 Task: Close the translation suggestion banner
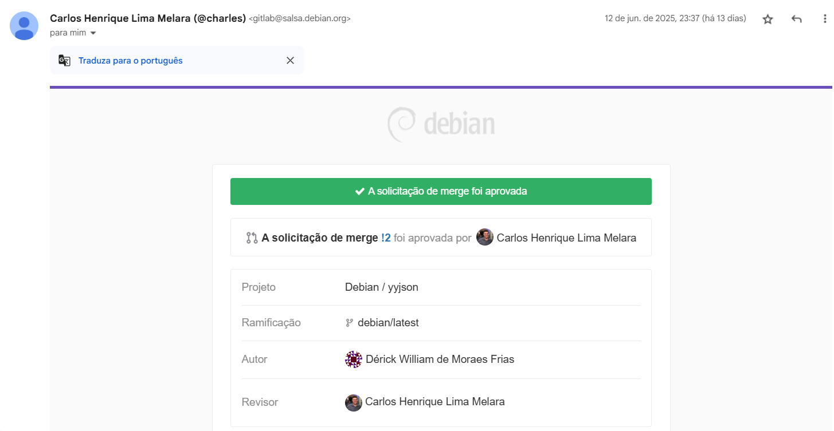point(290,61)
